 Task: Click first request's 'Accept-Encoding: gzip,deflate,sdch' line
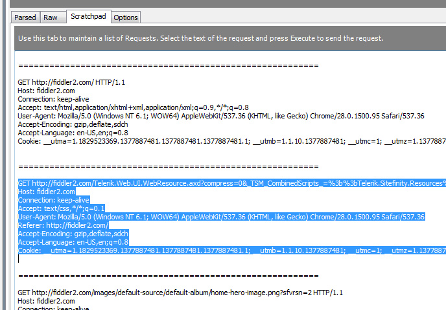[73, 124]
